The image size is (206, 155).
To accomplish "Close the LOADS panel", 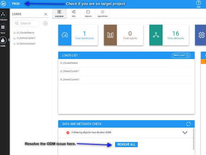I will (45, 14).
